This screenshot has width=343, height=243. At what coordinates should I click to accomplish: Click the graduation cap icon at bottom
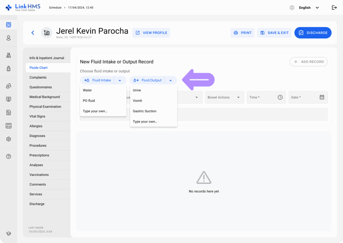(9, 234)
